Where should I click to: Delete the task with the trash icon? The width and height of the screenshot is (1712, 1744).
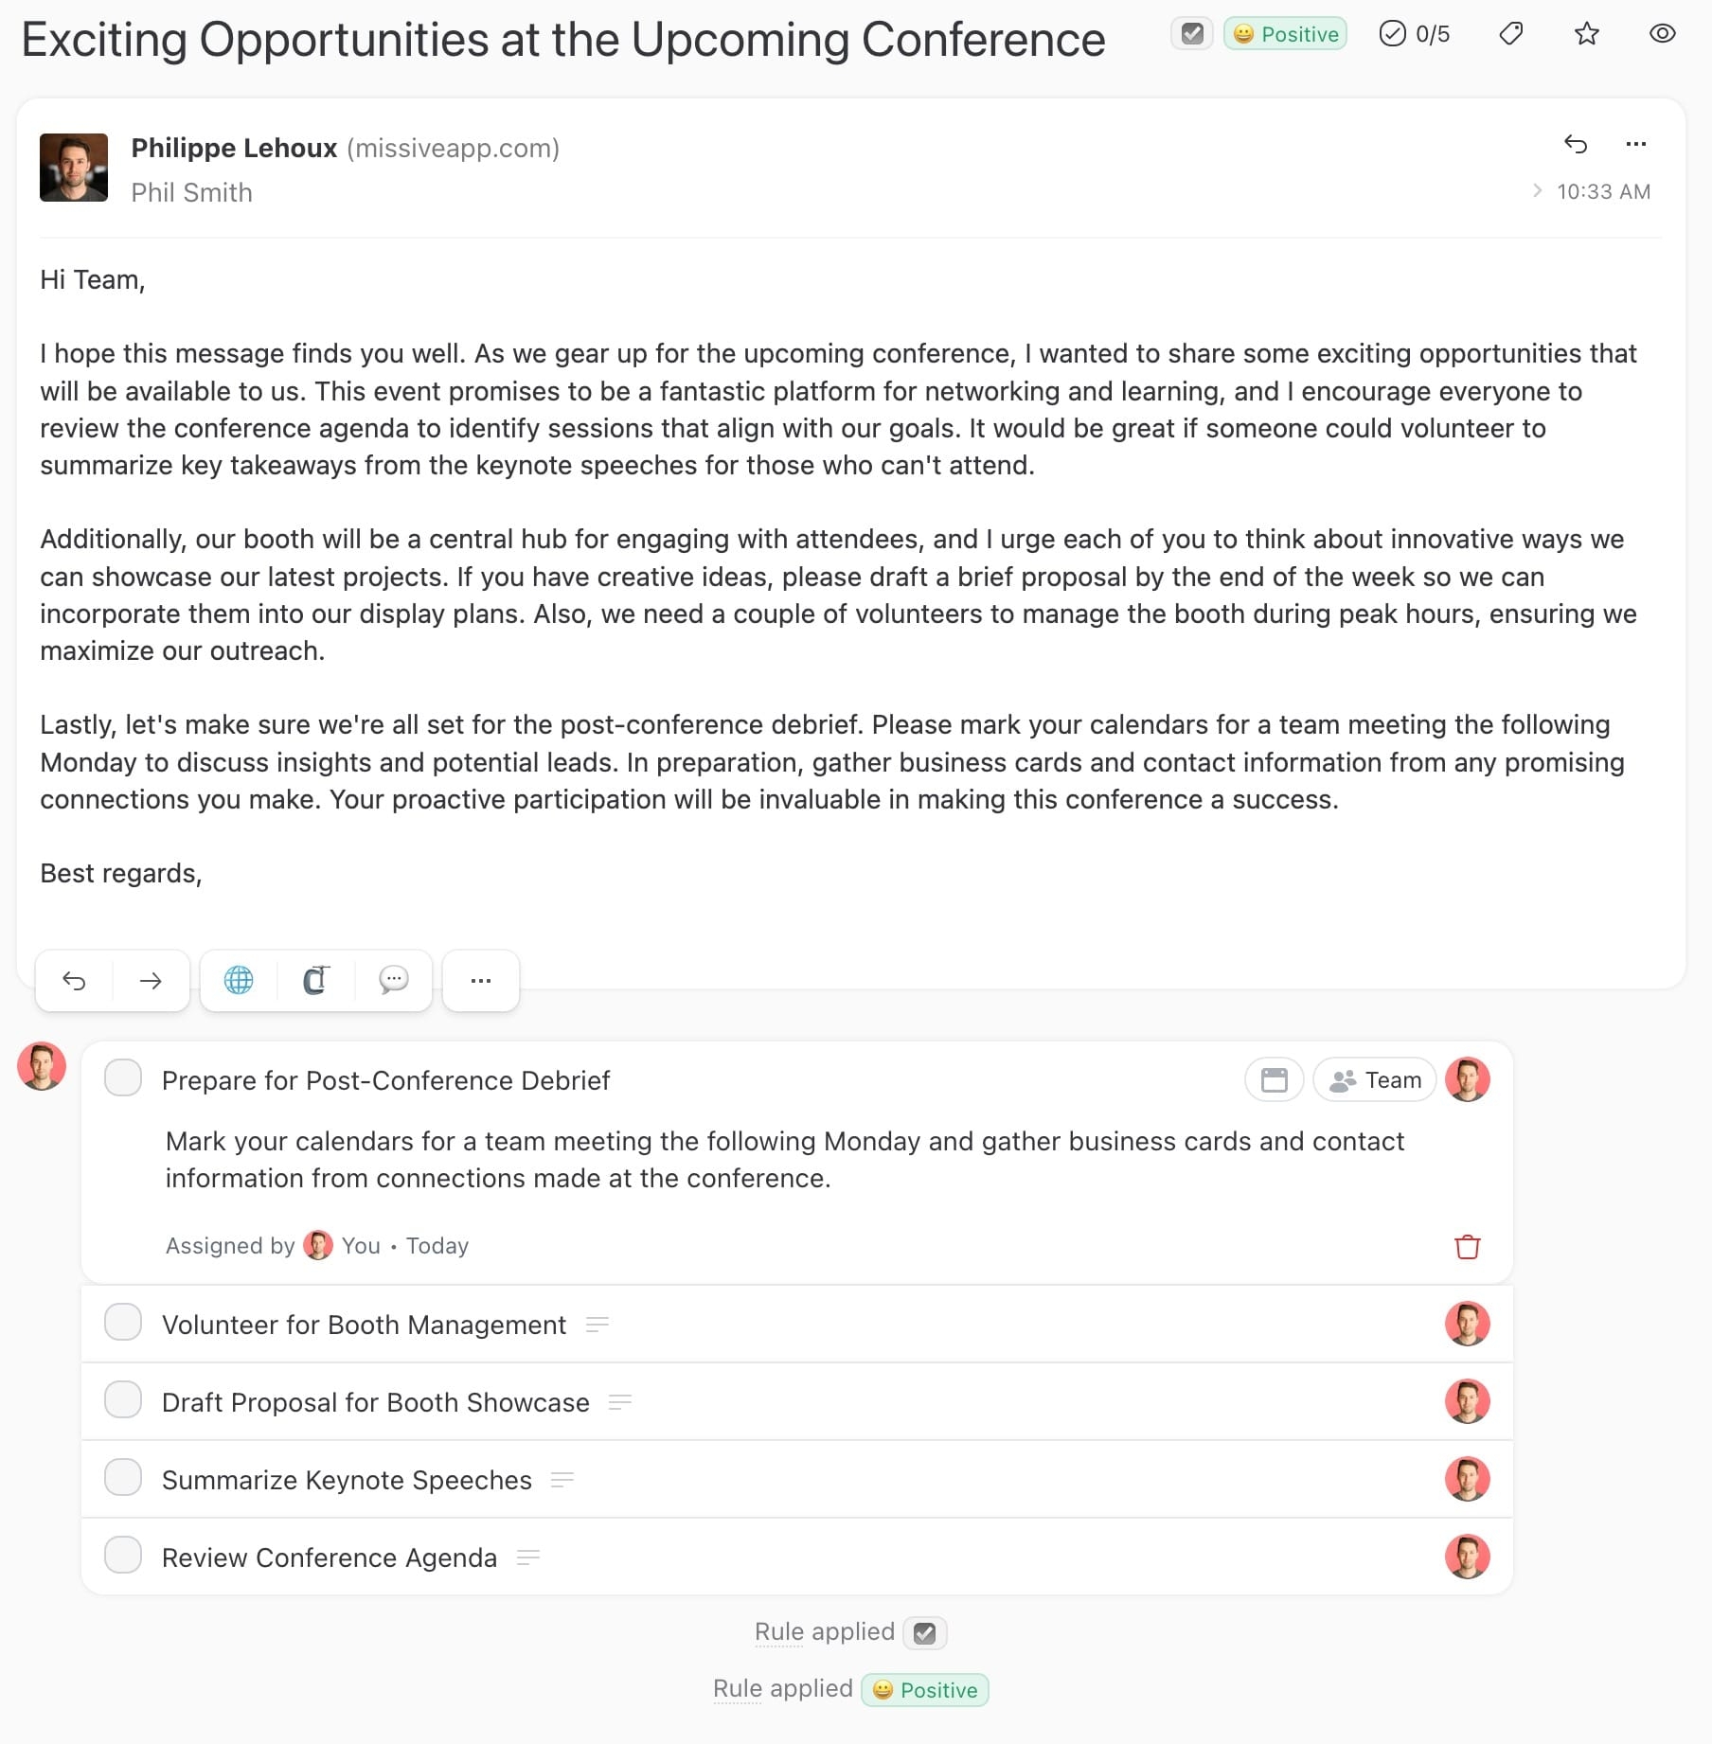[x=1467, y=1247]
